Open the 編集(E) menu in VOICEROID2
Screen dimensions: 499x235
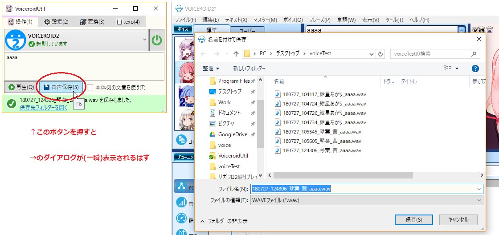click(210, 20)
